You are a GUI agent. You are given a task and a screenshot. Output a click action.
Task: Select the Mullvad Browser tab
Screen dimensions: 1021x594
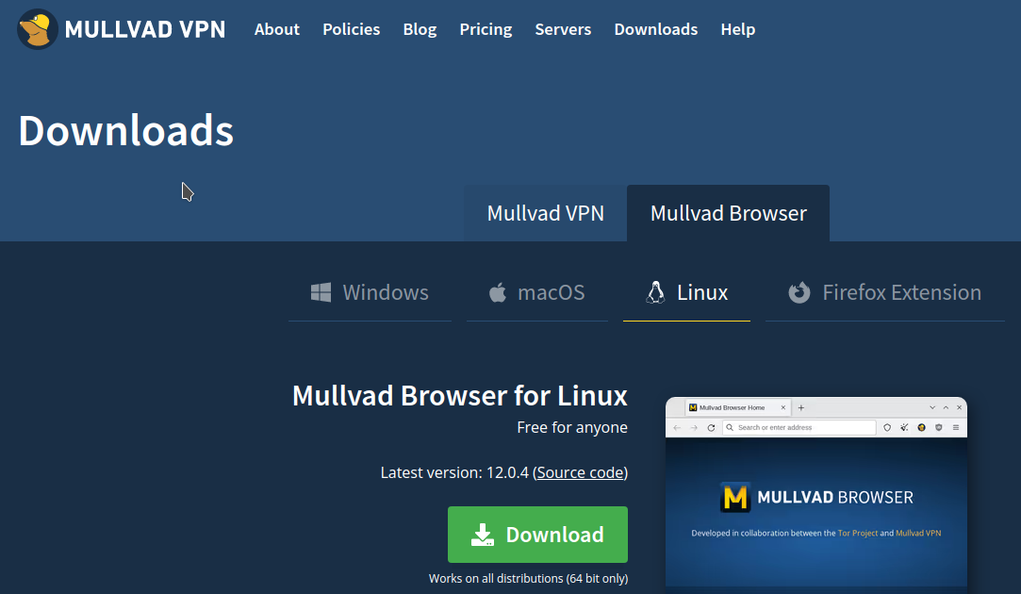[728, 213]
